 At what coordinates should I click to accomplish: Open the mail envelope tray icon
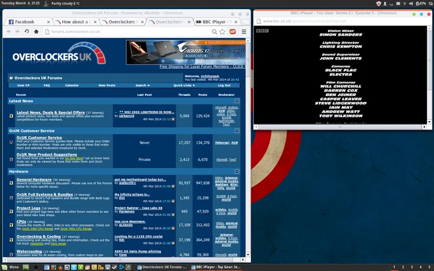(x=398, y=4)
